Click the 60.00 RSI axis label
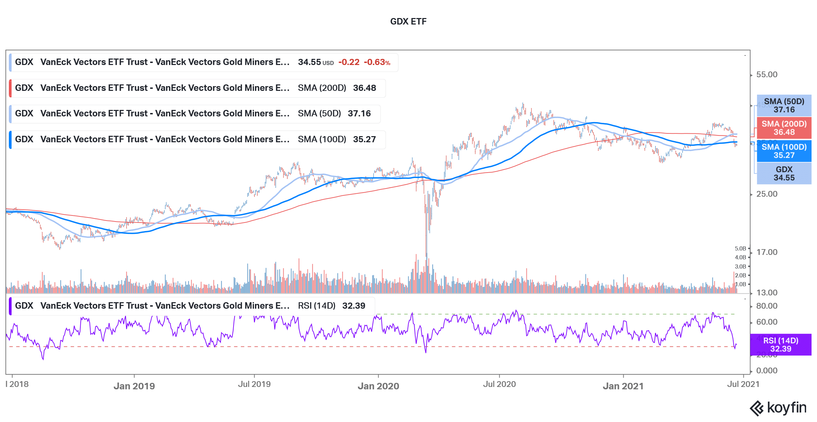The width and height of the screenshot is (817, 422). 767,322
